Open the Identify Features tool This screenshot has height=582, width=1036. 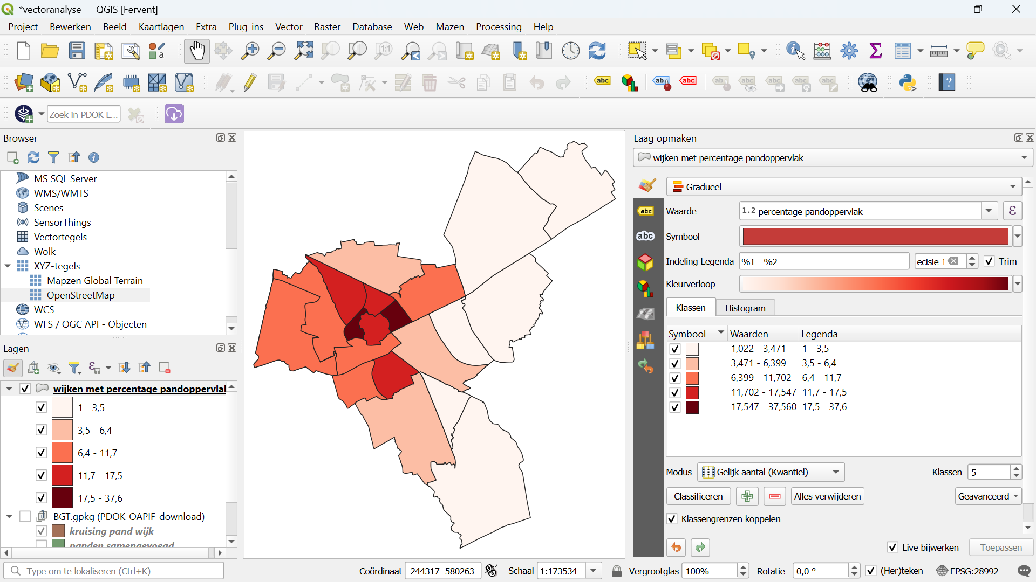click(795, 51)
